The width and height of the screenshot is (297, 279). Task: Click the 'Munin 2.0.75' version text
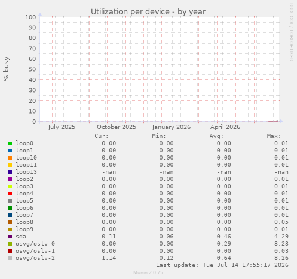[148, 272]
